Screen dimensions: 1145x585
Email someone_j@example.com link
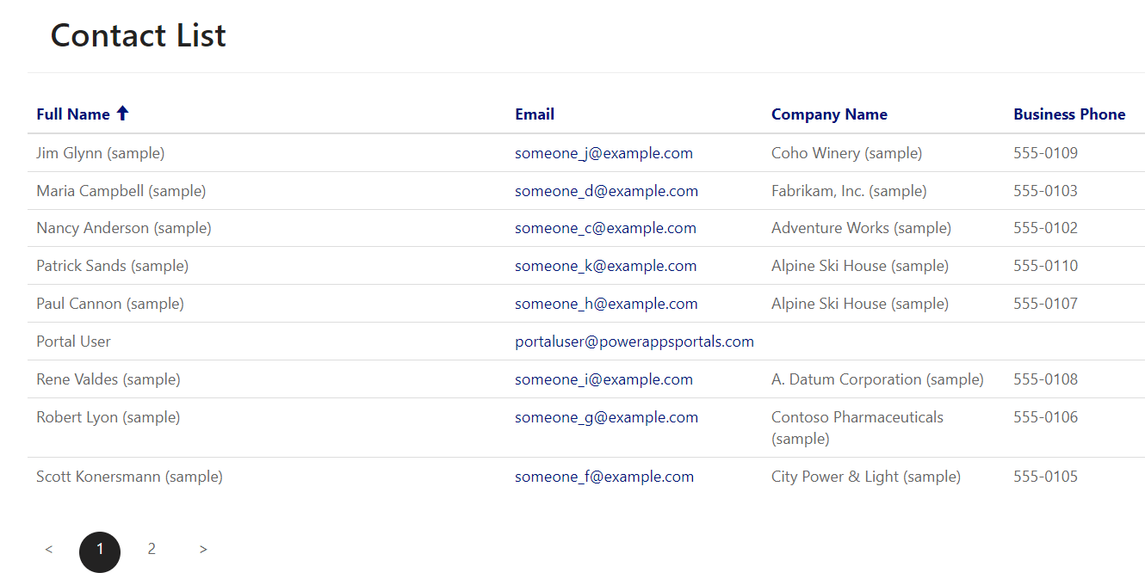coord(603,153)
